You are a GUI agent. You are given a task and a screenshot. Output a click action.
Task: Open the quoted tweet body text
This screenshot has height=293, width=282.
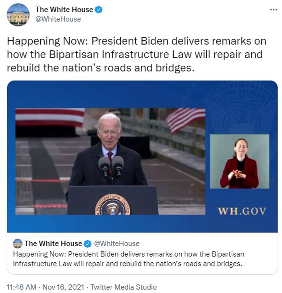click(x=129, y=259)
